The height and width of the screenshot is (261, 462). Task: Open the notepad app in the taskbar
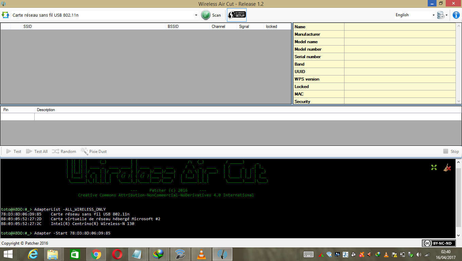coord(138,254)
